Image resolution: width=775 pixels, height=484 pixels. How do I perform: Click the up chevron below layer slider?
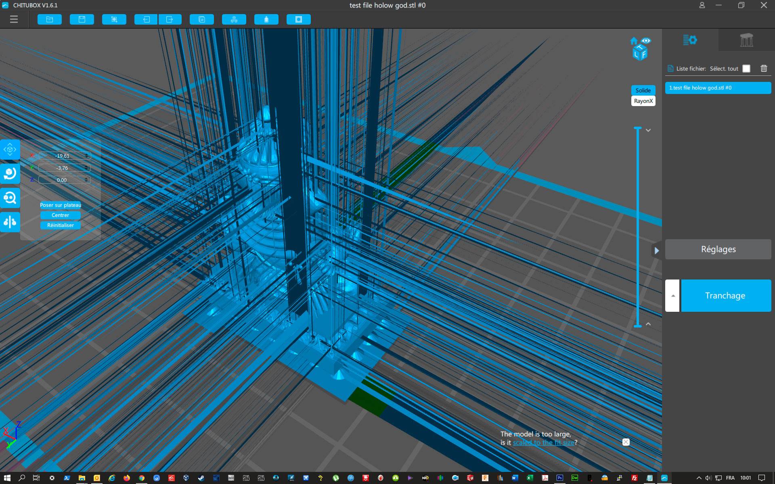pyautogui.click(x=648, y=324)
